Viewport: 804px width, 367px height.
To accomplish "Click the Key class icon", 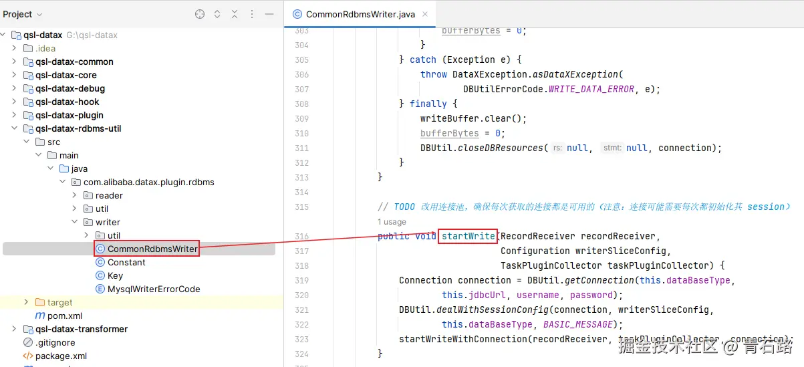I will pos(100,275).
